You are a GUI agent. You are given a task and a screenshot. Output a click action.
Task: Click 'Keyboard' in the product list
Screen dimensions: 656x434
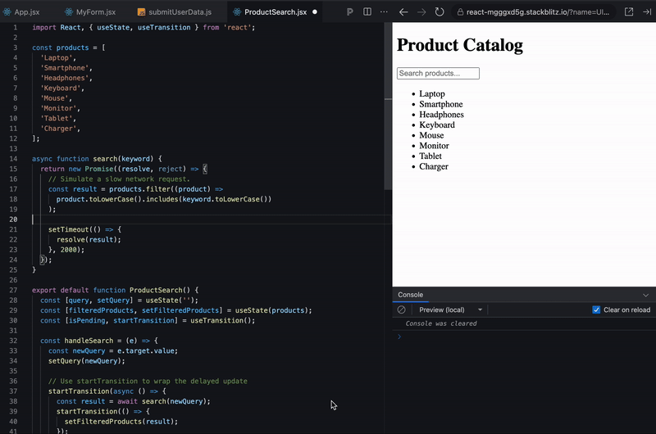click(x=437, y=125)
